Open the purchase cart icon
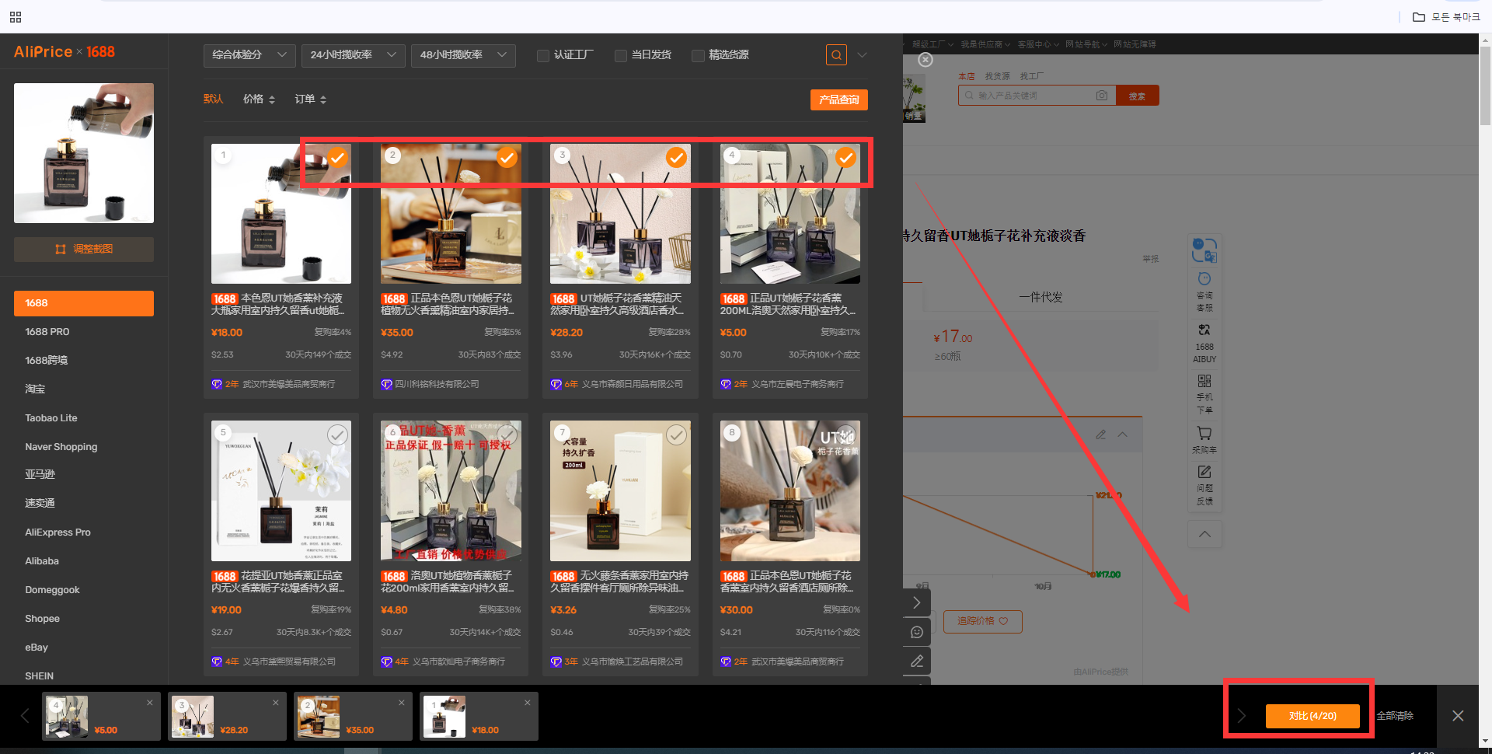The height and width of the screenshot is (754, 1492). [1204, 439]
